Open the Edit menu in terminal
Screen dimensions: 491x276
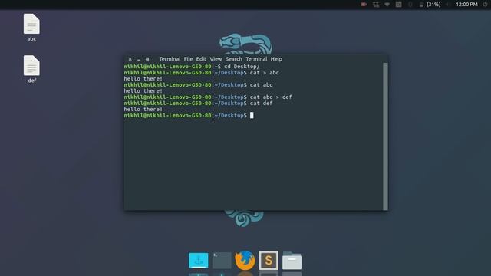201,59
